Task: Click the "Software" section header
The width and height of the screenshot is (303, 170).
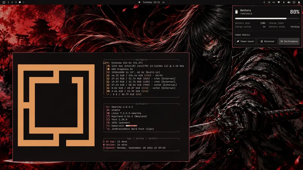Action: (x=141, y=104)
